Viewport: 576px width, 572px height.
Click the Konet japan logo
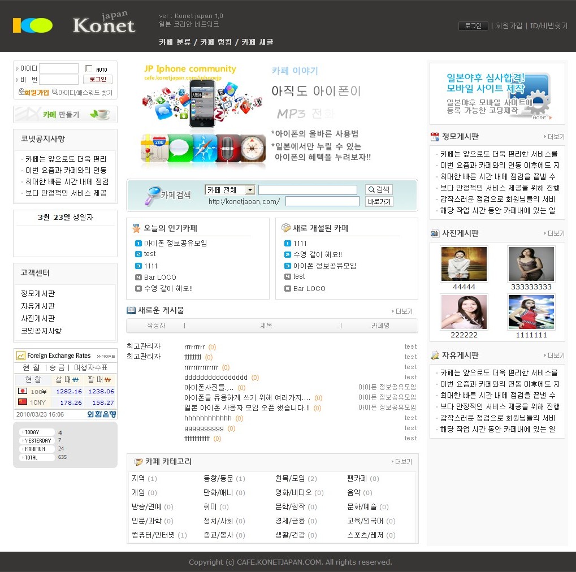(x=104, y=25)
